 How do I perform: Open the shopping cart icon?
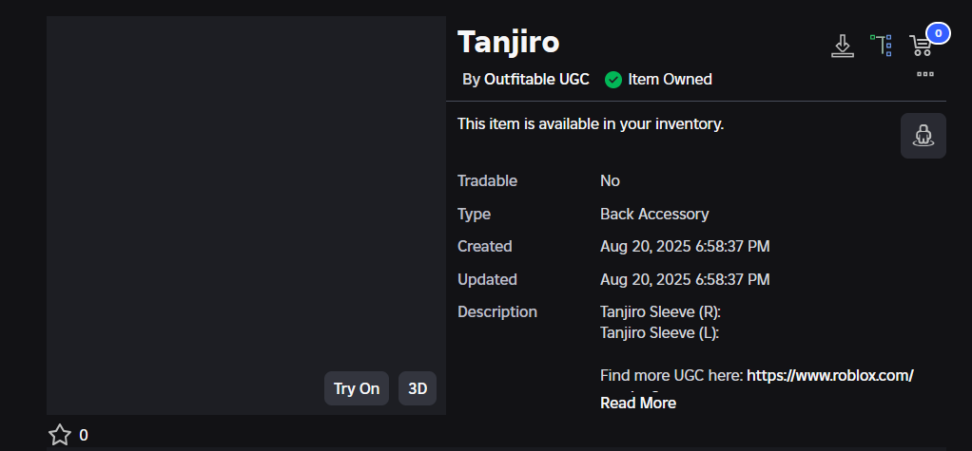[922, 46]
